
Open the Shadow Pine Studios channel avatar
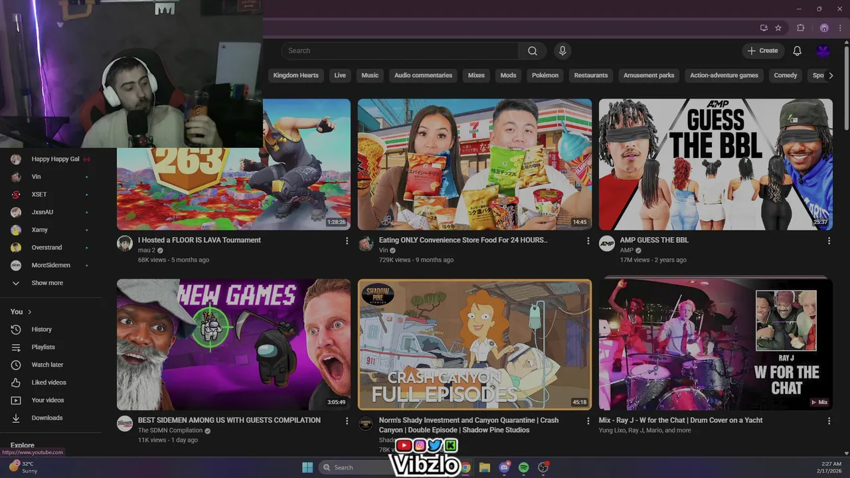[366, 424]
